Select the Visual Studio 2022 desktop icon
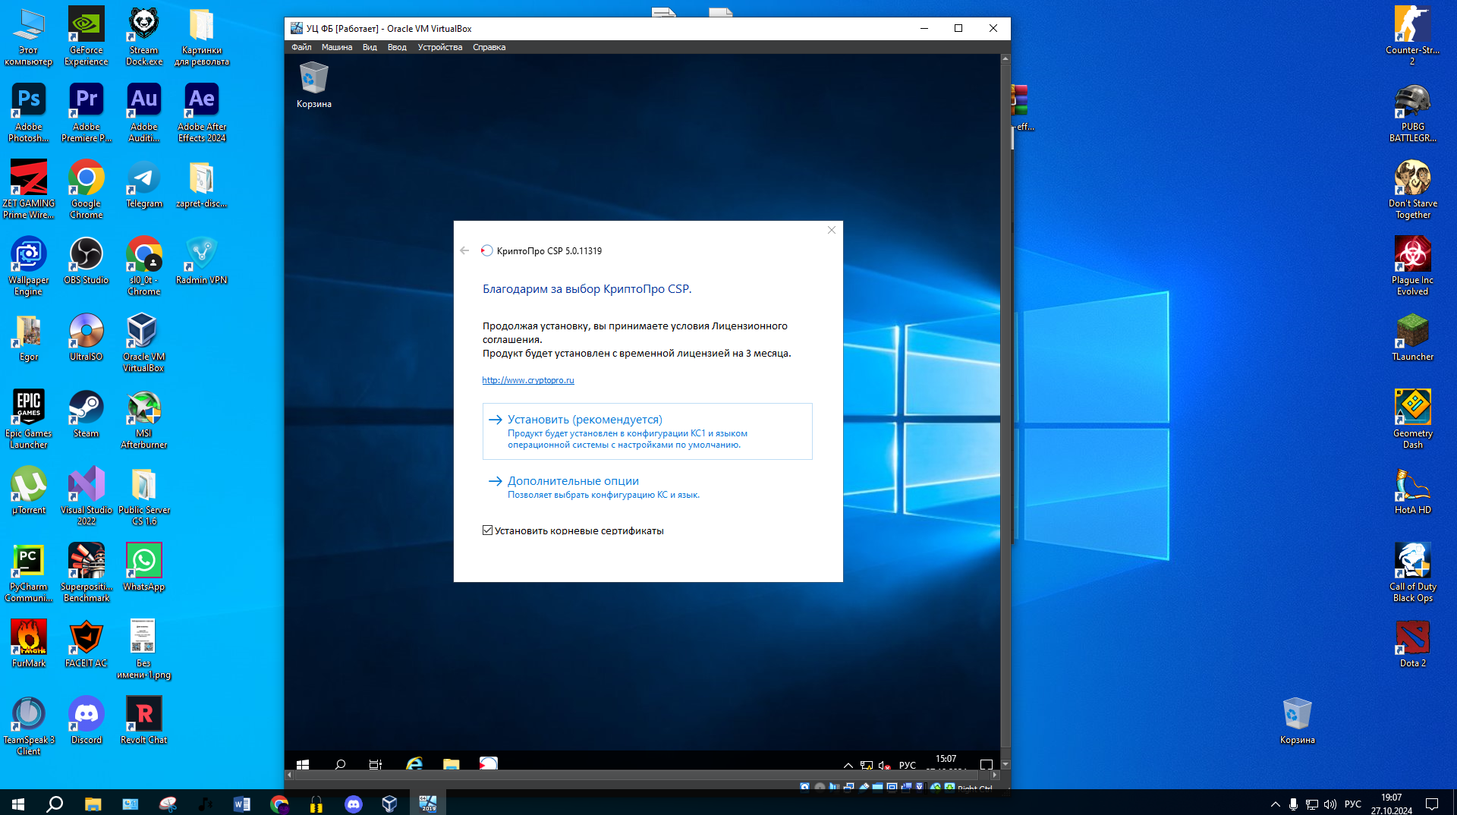 [87, 495]
